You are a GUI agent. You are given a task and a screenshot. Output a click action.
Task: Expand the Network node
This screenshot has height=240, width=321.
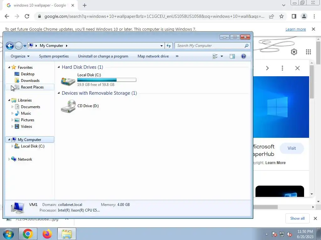pyautogui.click(x=9, y=159)
